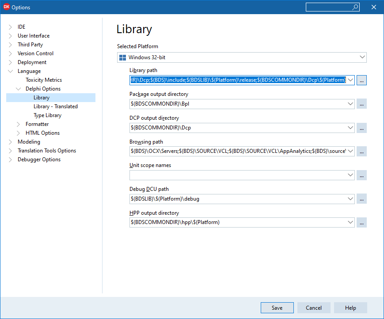Close the Options dialog window
The image size is (384, 319).
374,8
